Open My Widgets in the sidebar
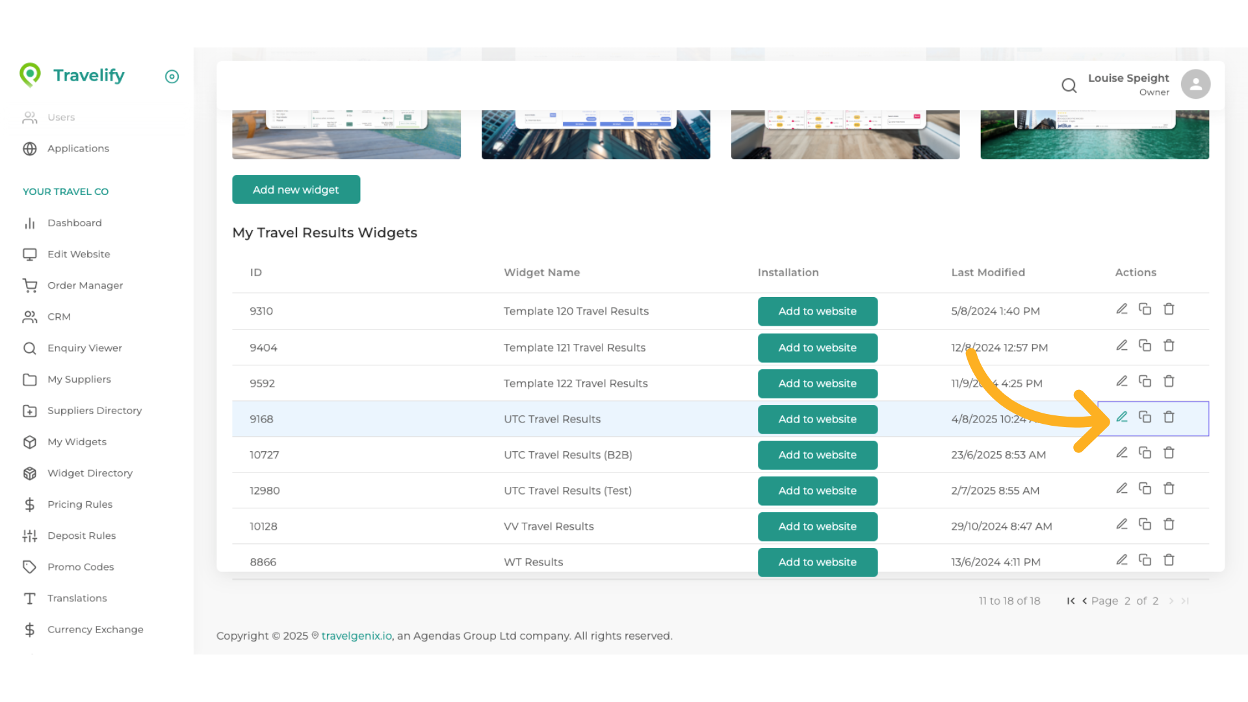The width and height of the screenshot is (1248, 702). (77, 442)
